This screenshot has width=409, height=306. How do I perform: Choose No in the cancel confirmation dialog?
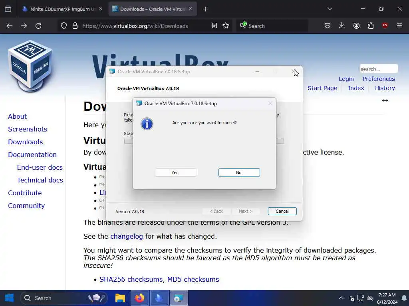(239, 173)
